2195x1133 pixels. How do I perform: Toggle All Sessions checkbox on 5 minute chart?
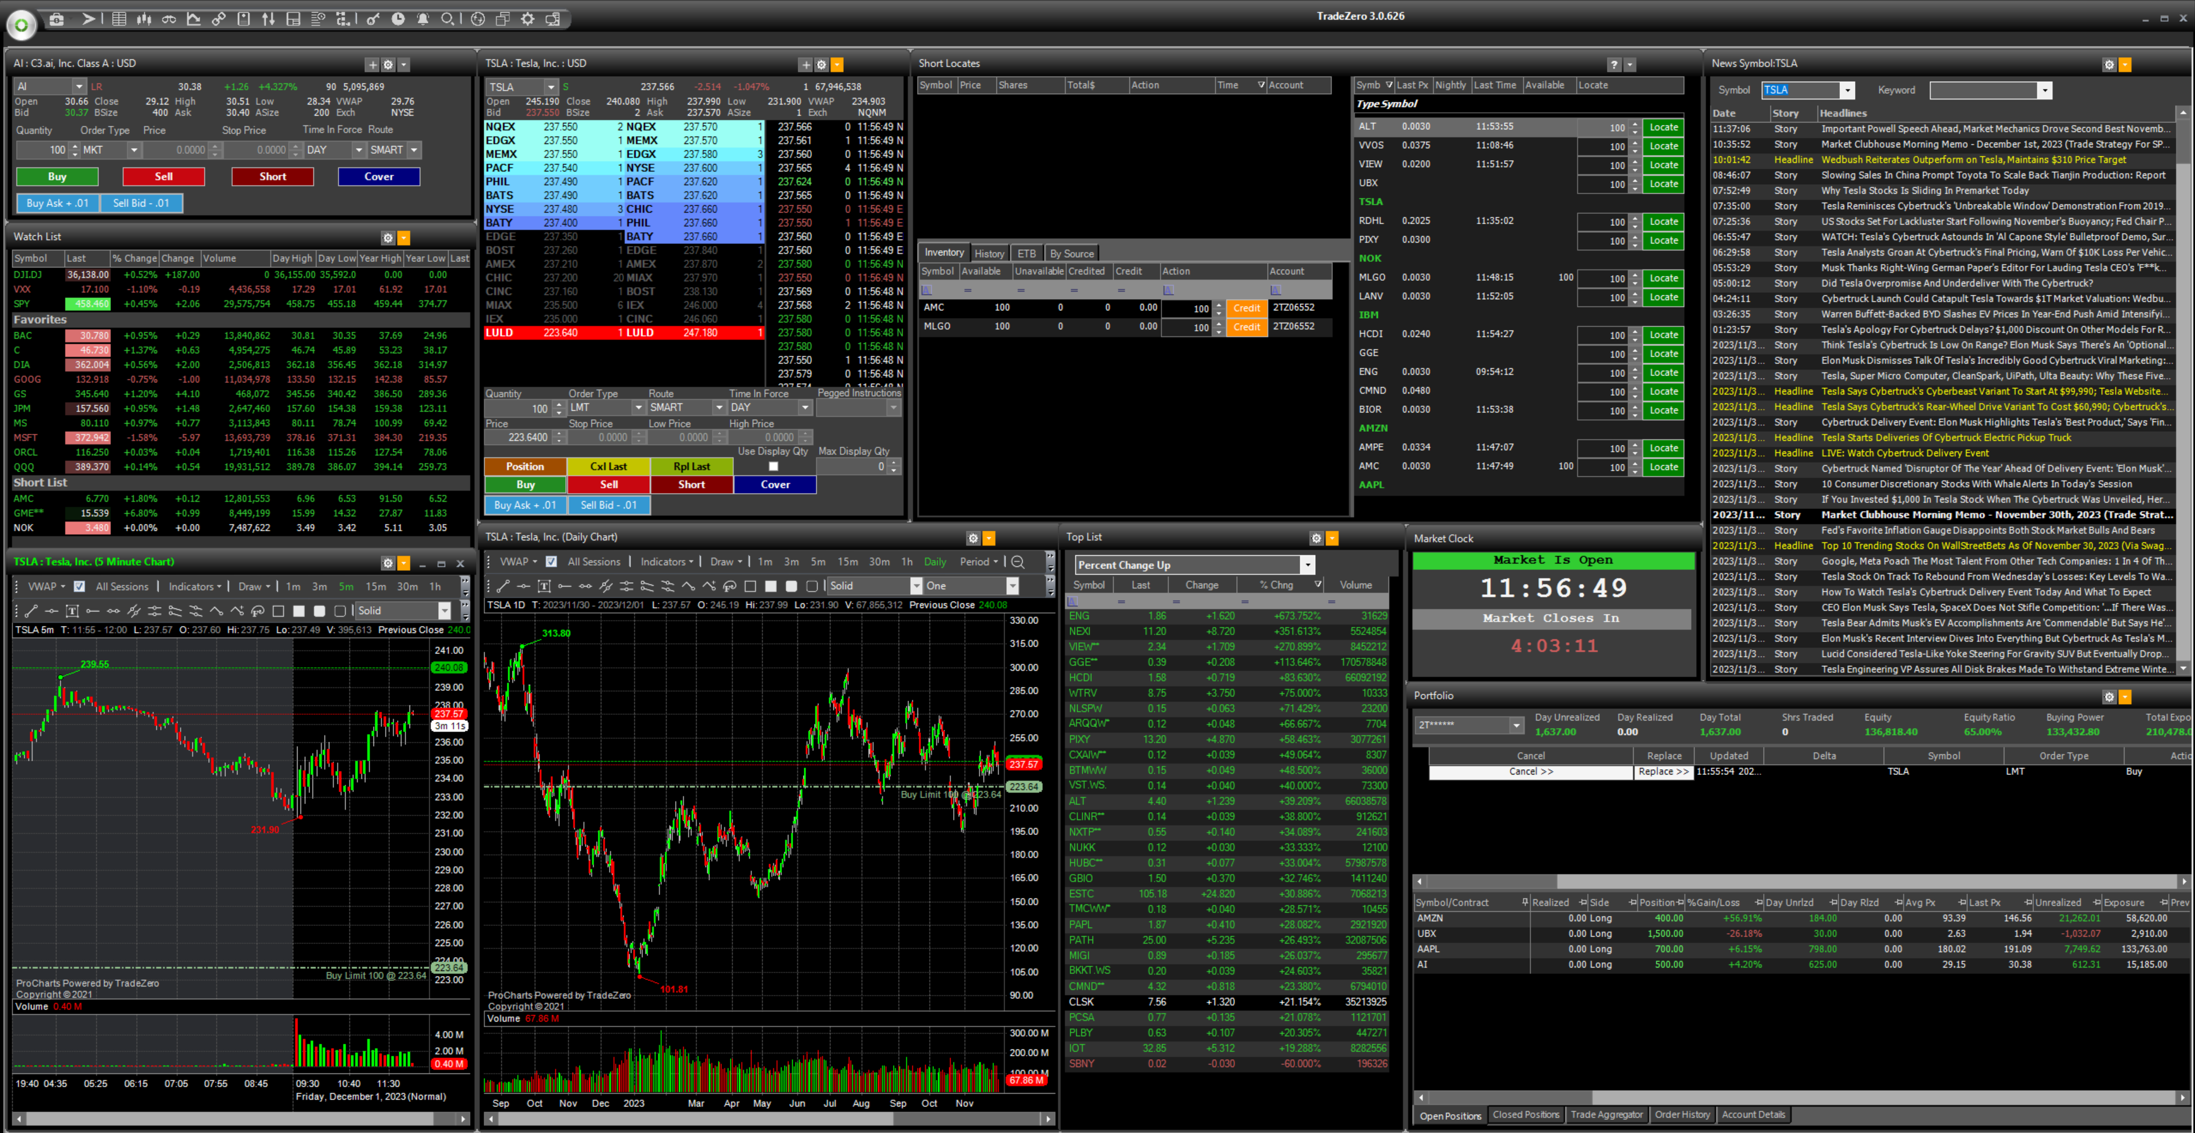(80, 586)
